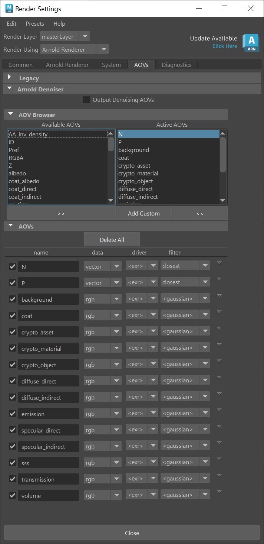264x544 pixels.
Task: Click the Update Available Click Here link
Action: click(225, 46)
